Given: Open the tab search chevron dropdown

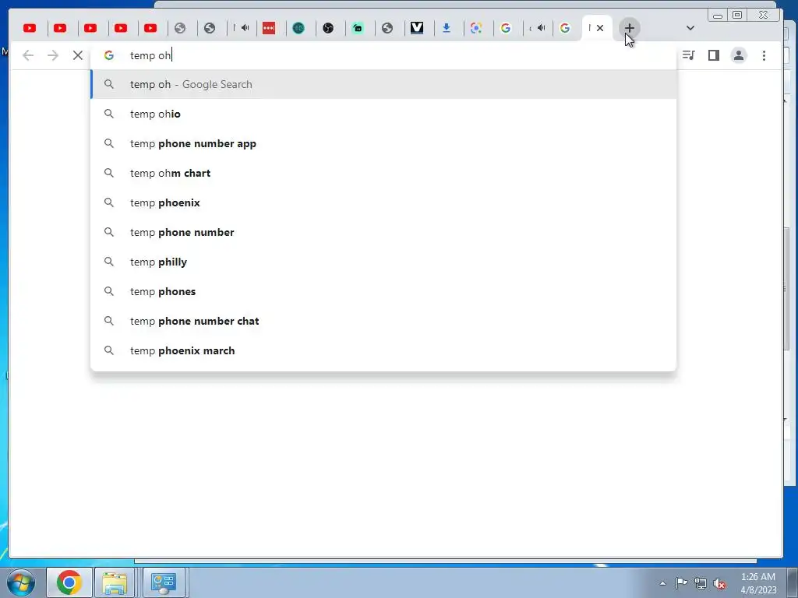Looking at the screenshot, I should coord(690,28).
